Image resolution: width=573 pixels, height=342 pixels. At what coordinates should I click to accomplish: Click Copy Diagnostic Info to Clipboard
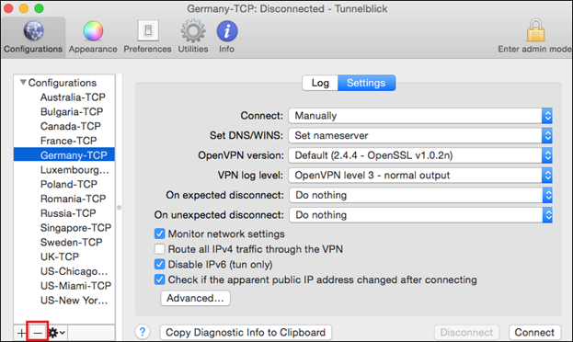tap(246, 333)
